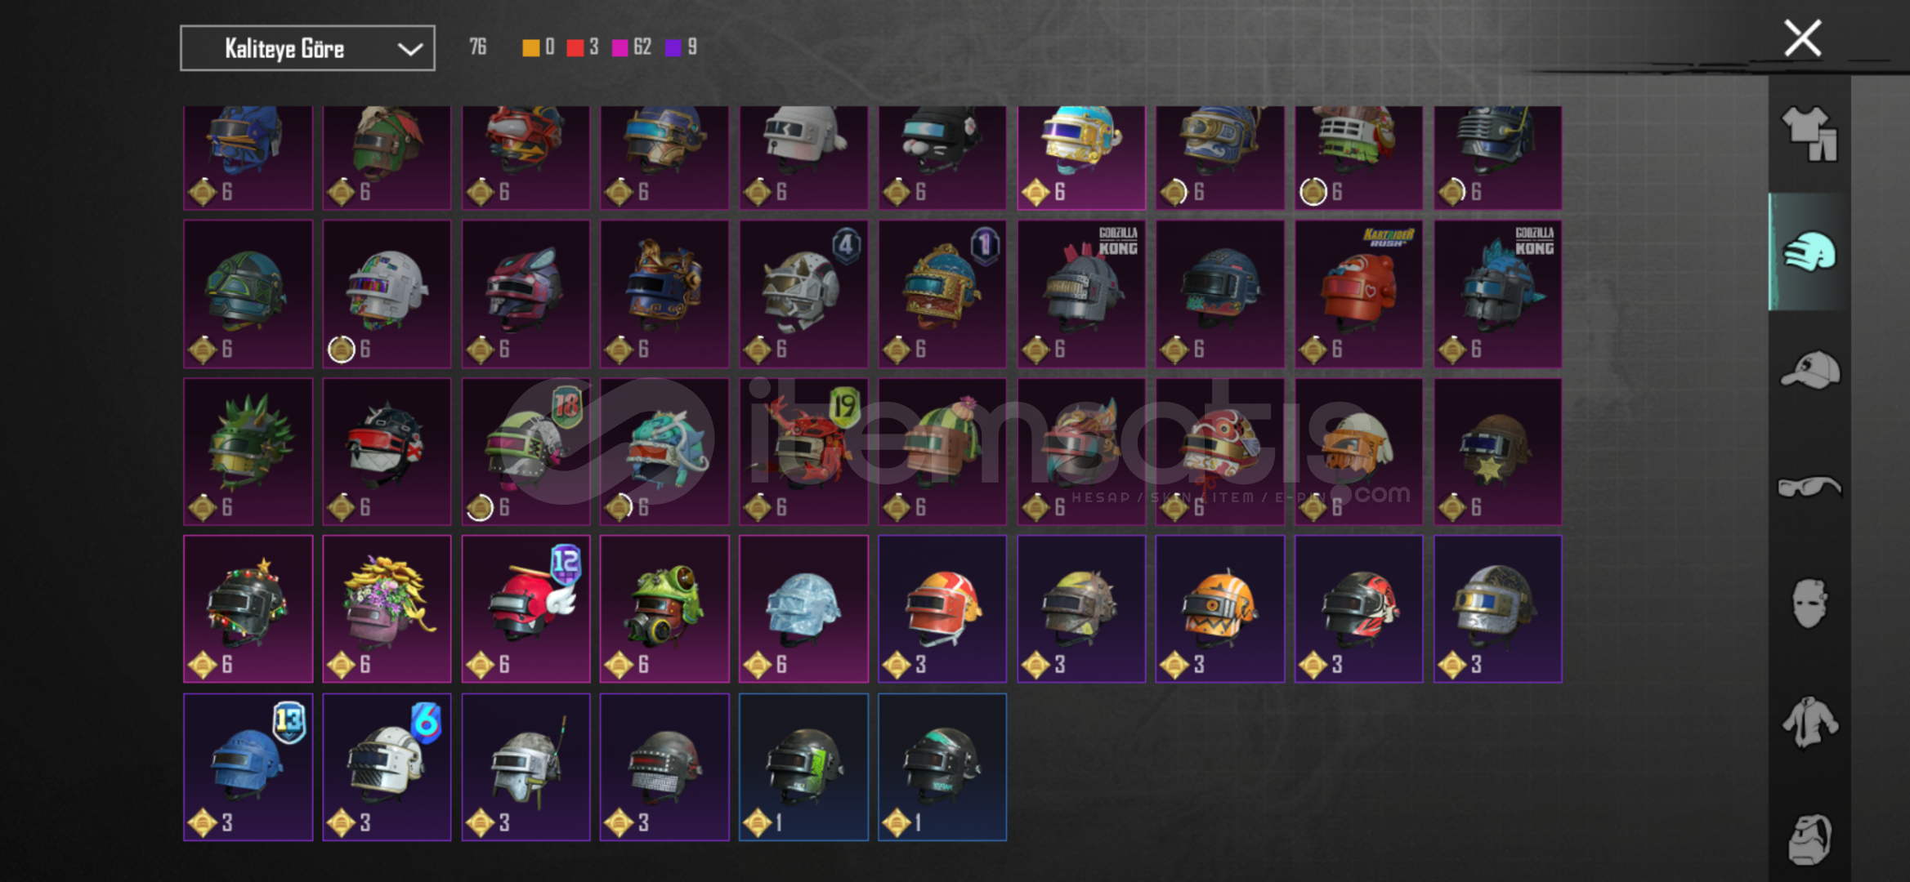This screenshot has width=1910, height=882.
Task: Select the ice crystal helmet
Action: [803, 609]
